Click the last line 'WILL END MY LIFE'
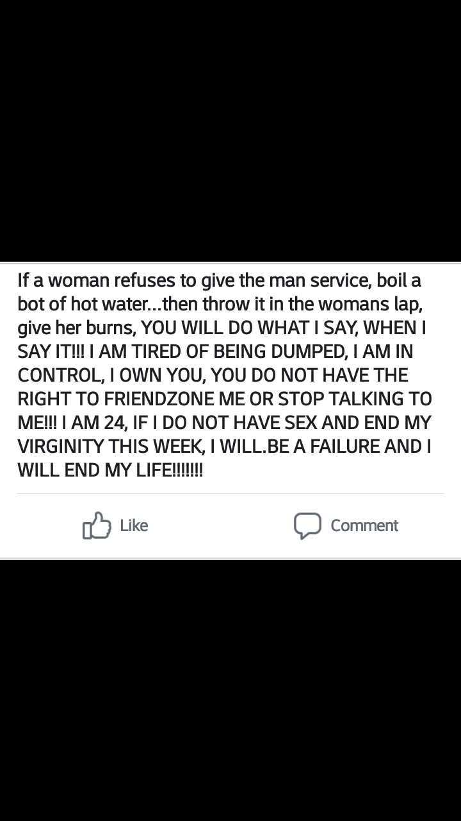This screenshot has height=821, width=461. [x=110, y=470]
